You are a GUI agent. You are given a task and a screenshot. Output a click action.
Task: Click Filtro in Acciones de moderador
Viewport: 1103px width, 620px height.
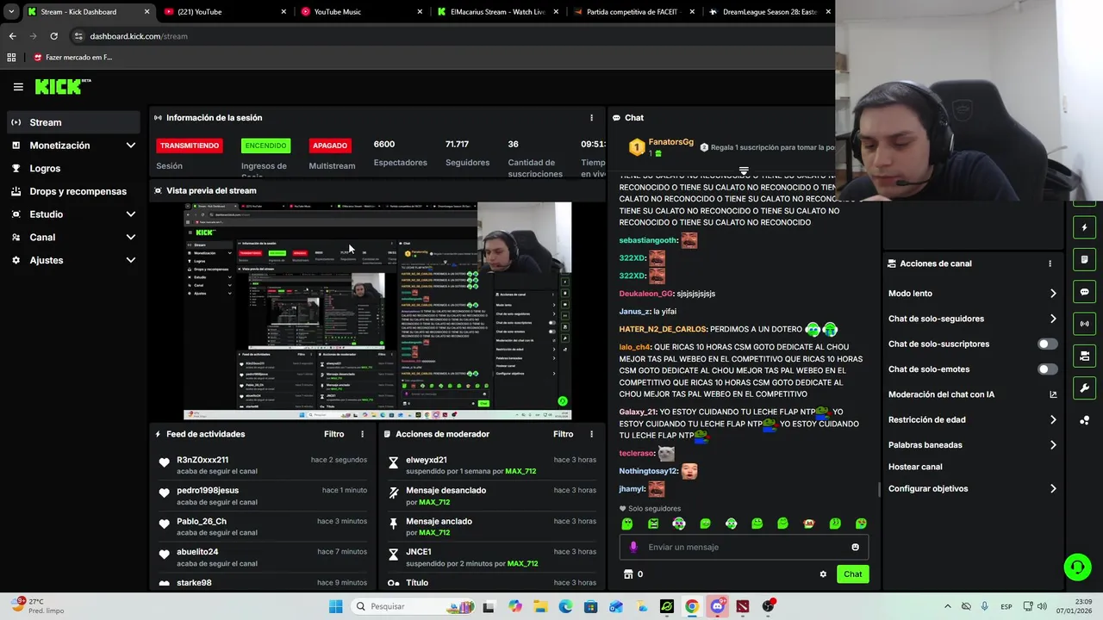click(563, 434)
